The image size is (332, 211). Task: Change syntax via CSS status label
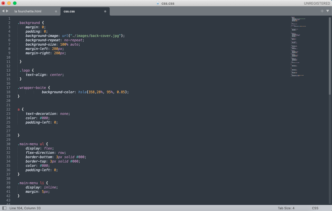pos(315,208)
